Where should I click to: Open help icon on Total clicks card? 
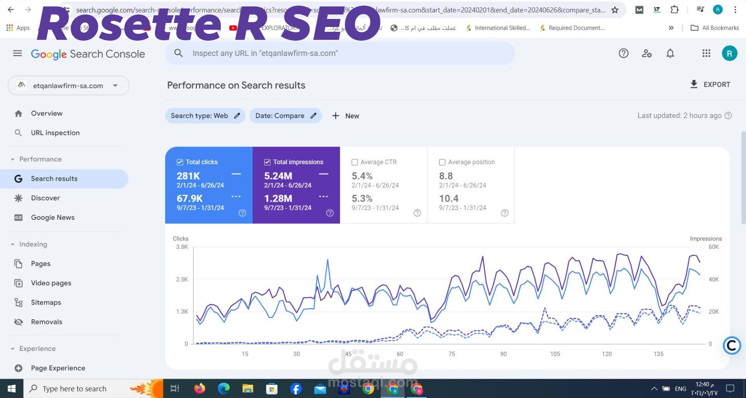coord(242,213)
